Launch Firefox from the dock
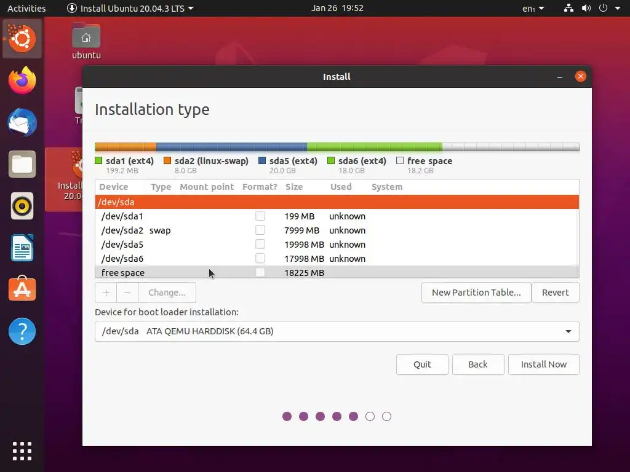 click(x=22, y=81)
